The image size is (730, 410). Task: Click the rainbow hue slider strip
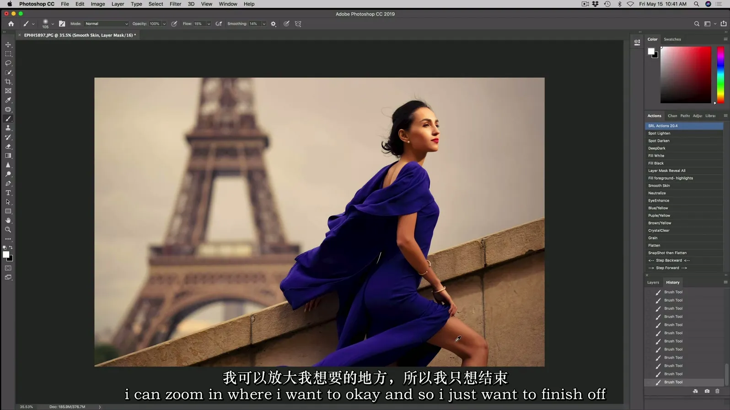coord(720,75)
